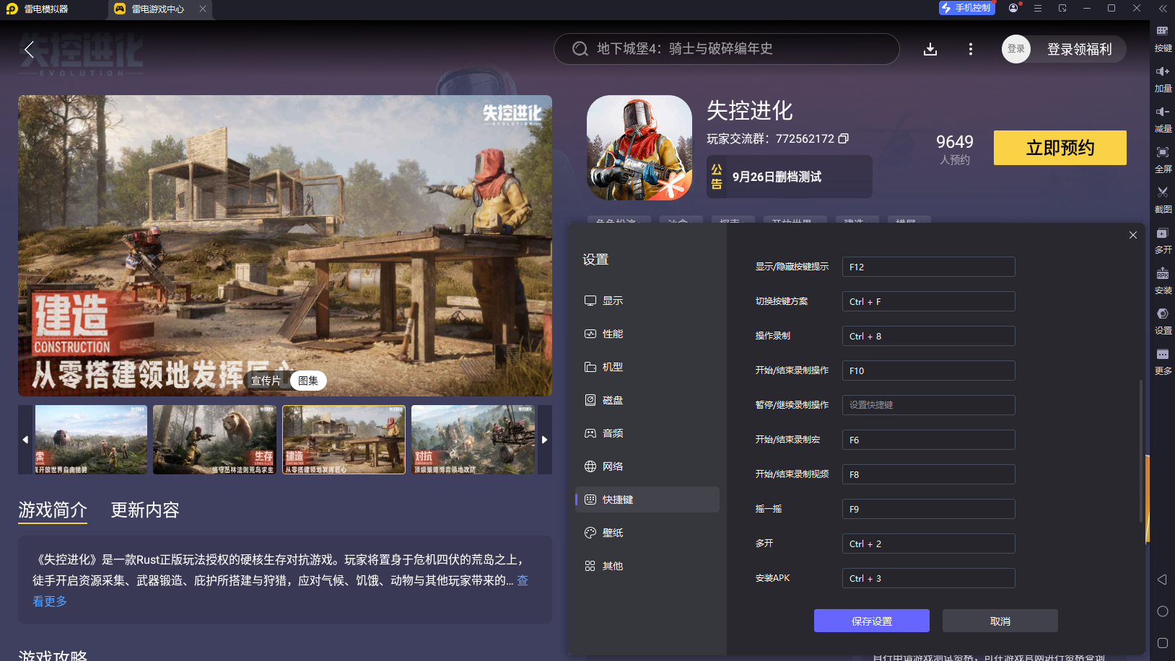Viewport: 1175px width, 661px height.
Task: Open 音频 audio settings
Action: (647, 433)
